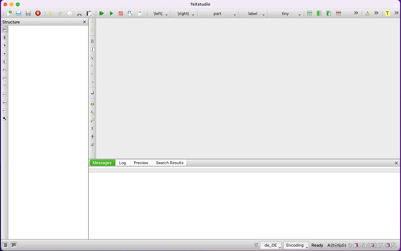Image resolution: width=401 pixels, height=251 pixels.
Task: Open the MetaPost commands panel
Action: pyautogui.click(x=4, y=78)
